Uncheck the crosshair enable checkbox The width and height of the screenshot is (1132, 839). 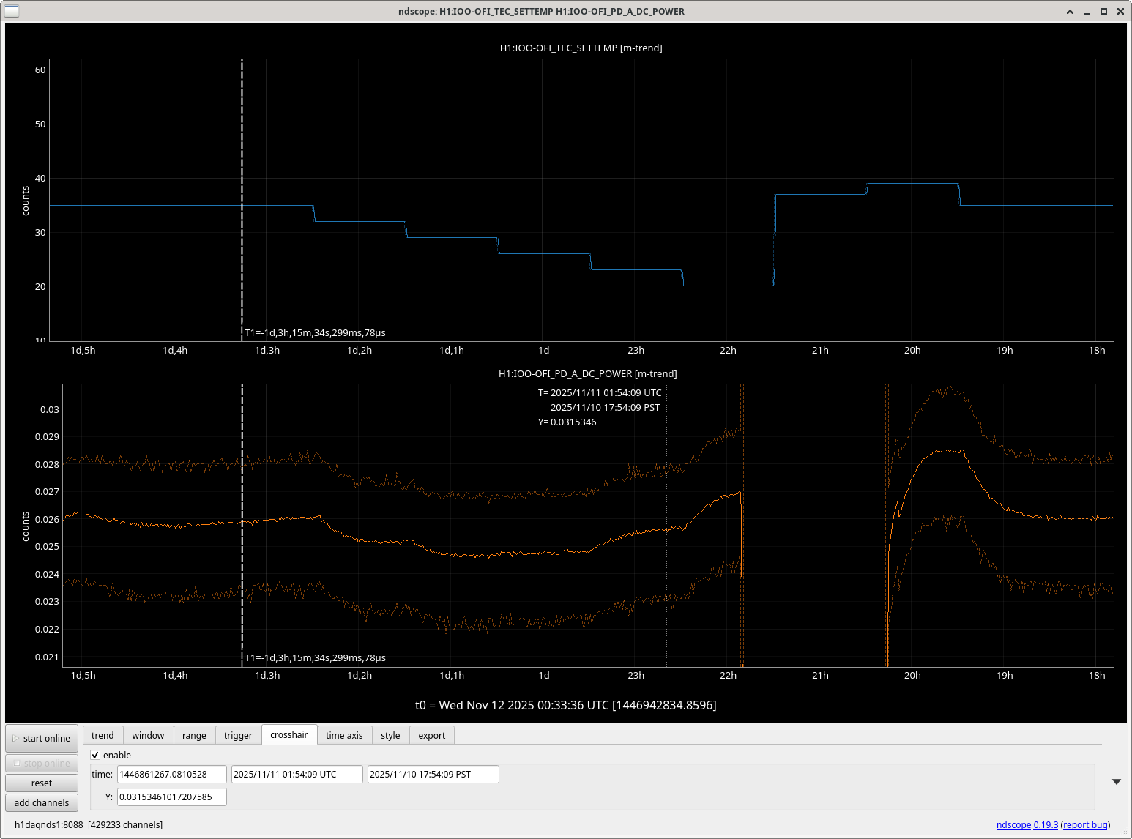(95, 755)
